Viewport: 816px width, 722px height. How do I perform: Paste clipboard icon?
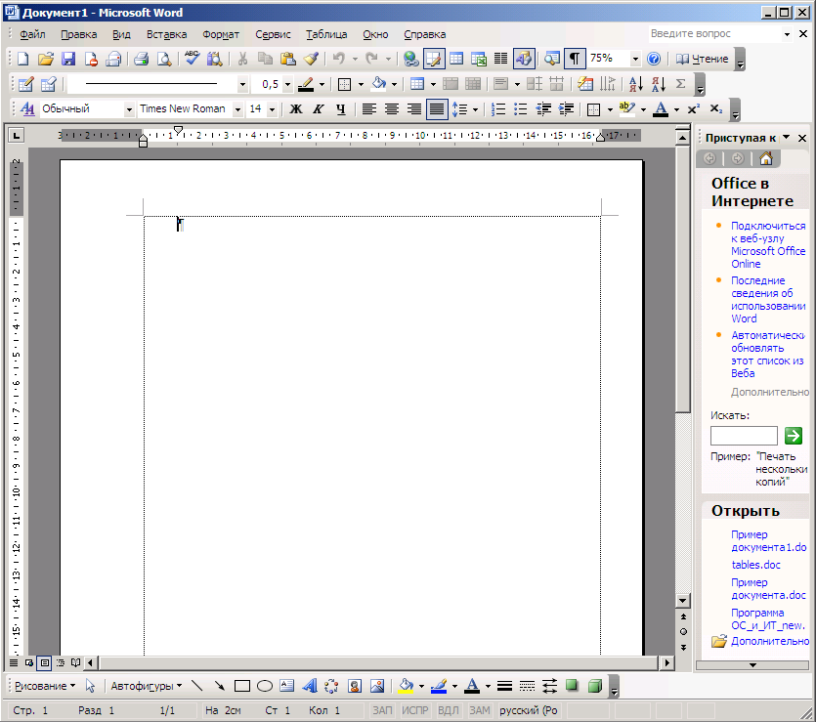[x=287, y=59]
